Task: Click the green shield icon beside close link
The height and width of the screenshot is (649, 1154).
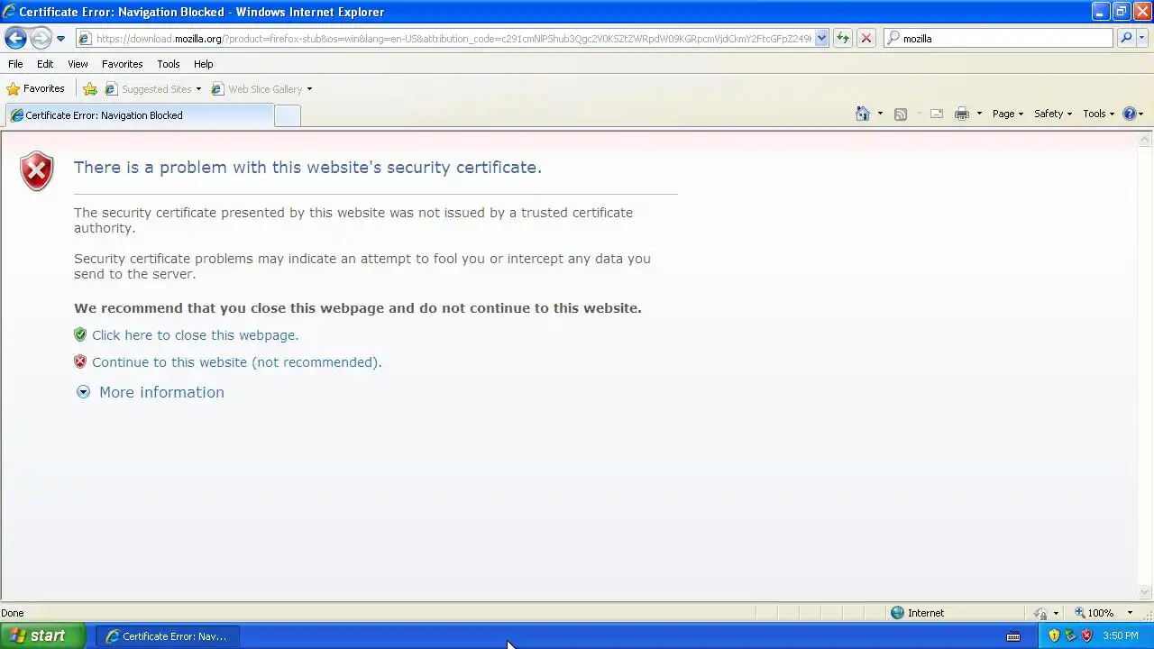Action: [x=80, y=334]
